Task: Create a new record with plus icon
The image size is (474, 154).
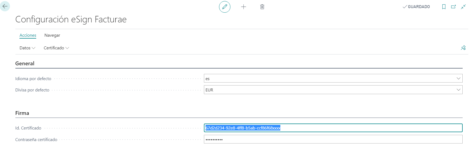Action: coord(243,7)
